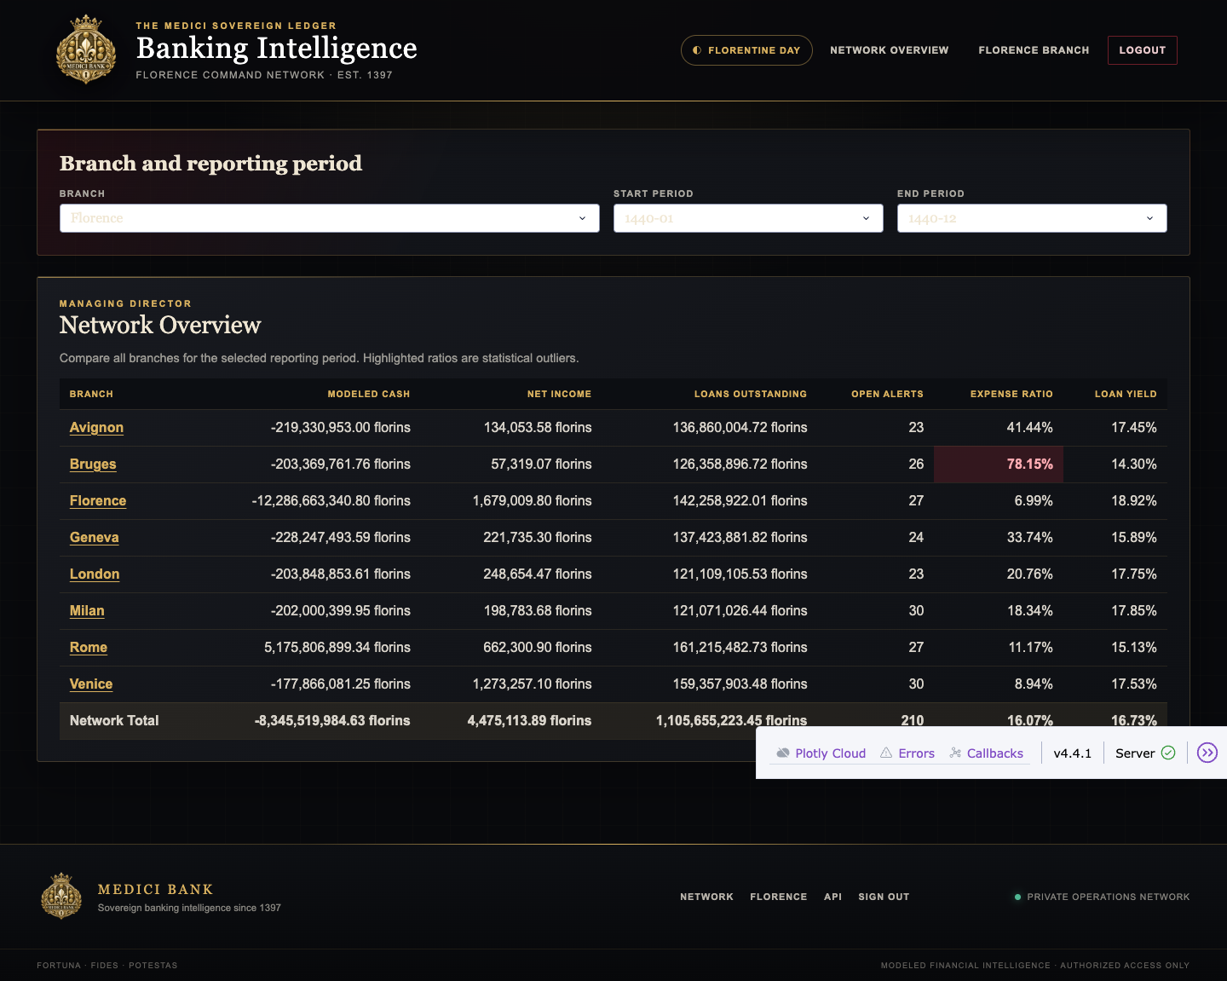Click the Network Total row label
The image size is (1227, 981).
point(114,721)
